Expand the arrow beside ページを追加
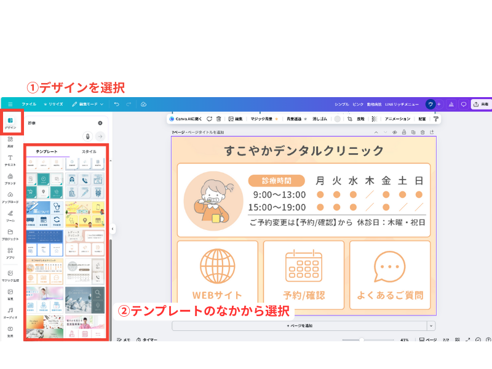The width and height of the screenshot is (492, 369). pos(431,325)
